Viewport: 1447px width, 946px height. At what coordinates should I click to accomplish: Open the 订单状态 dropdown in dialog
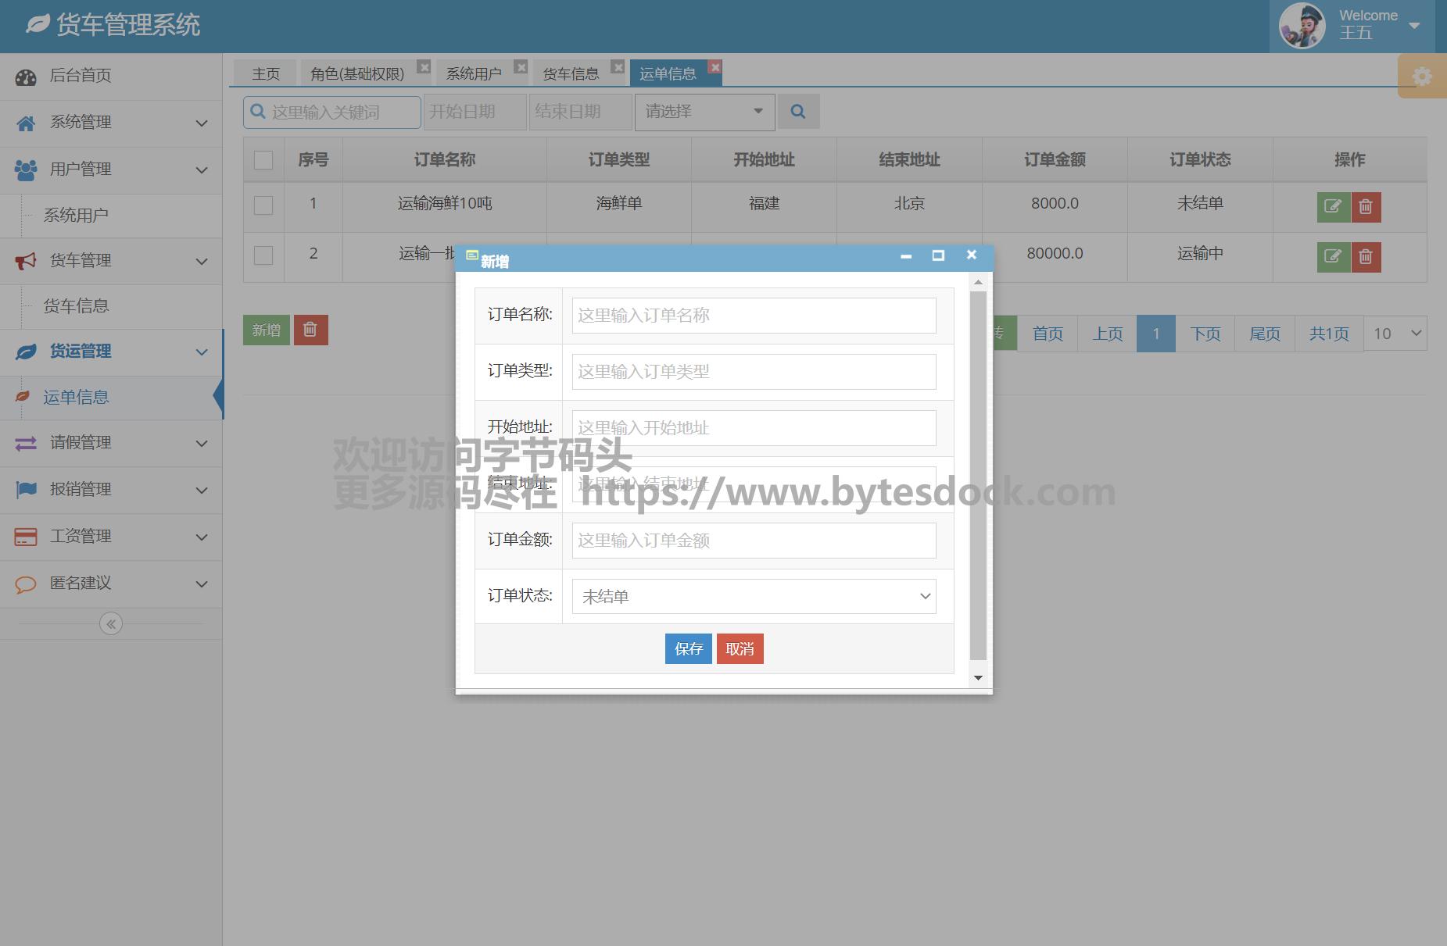click(754, 597)
